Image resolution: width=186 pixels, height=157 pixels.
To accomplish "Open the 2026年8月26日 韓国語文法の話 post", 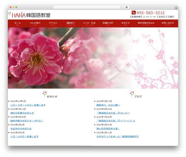I will [x=113, y=113].
